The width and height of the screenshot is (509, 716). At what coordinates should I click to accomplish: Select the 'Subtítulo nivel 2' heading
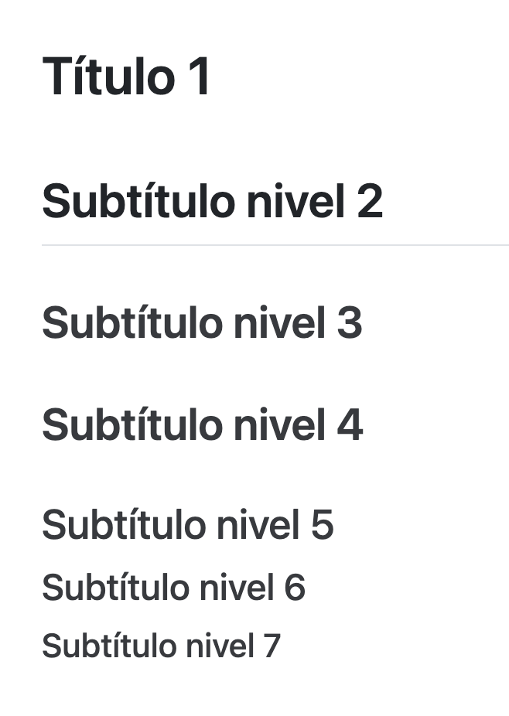click(x=213, y=201)
